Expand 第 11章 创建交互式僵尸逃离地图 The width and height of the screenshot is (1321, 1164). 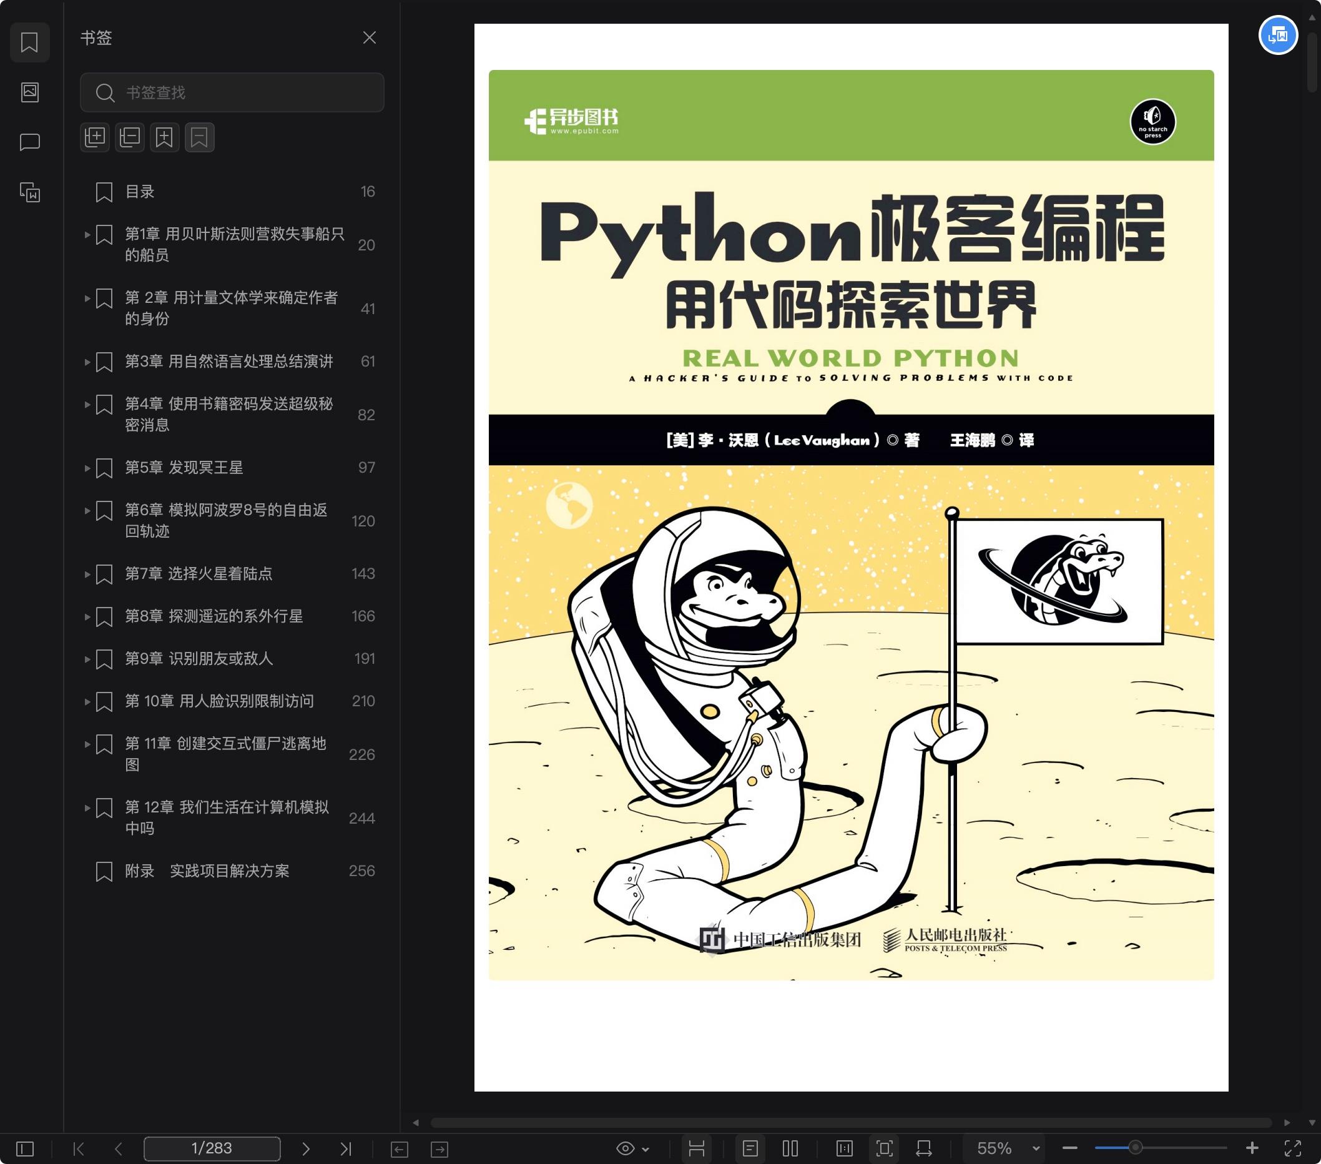(x=87, y=744)
